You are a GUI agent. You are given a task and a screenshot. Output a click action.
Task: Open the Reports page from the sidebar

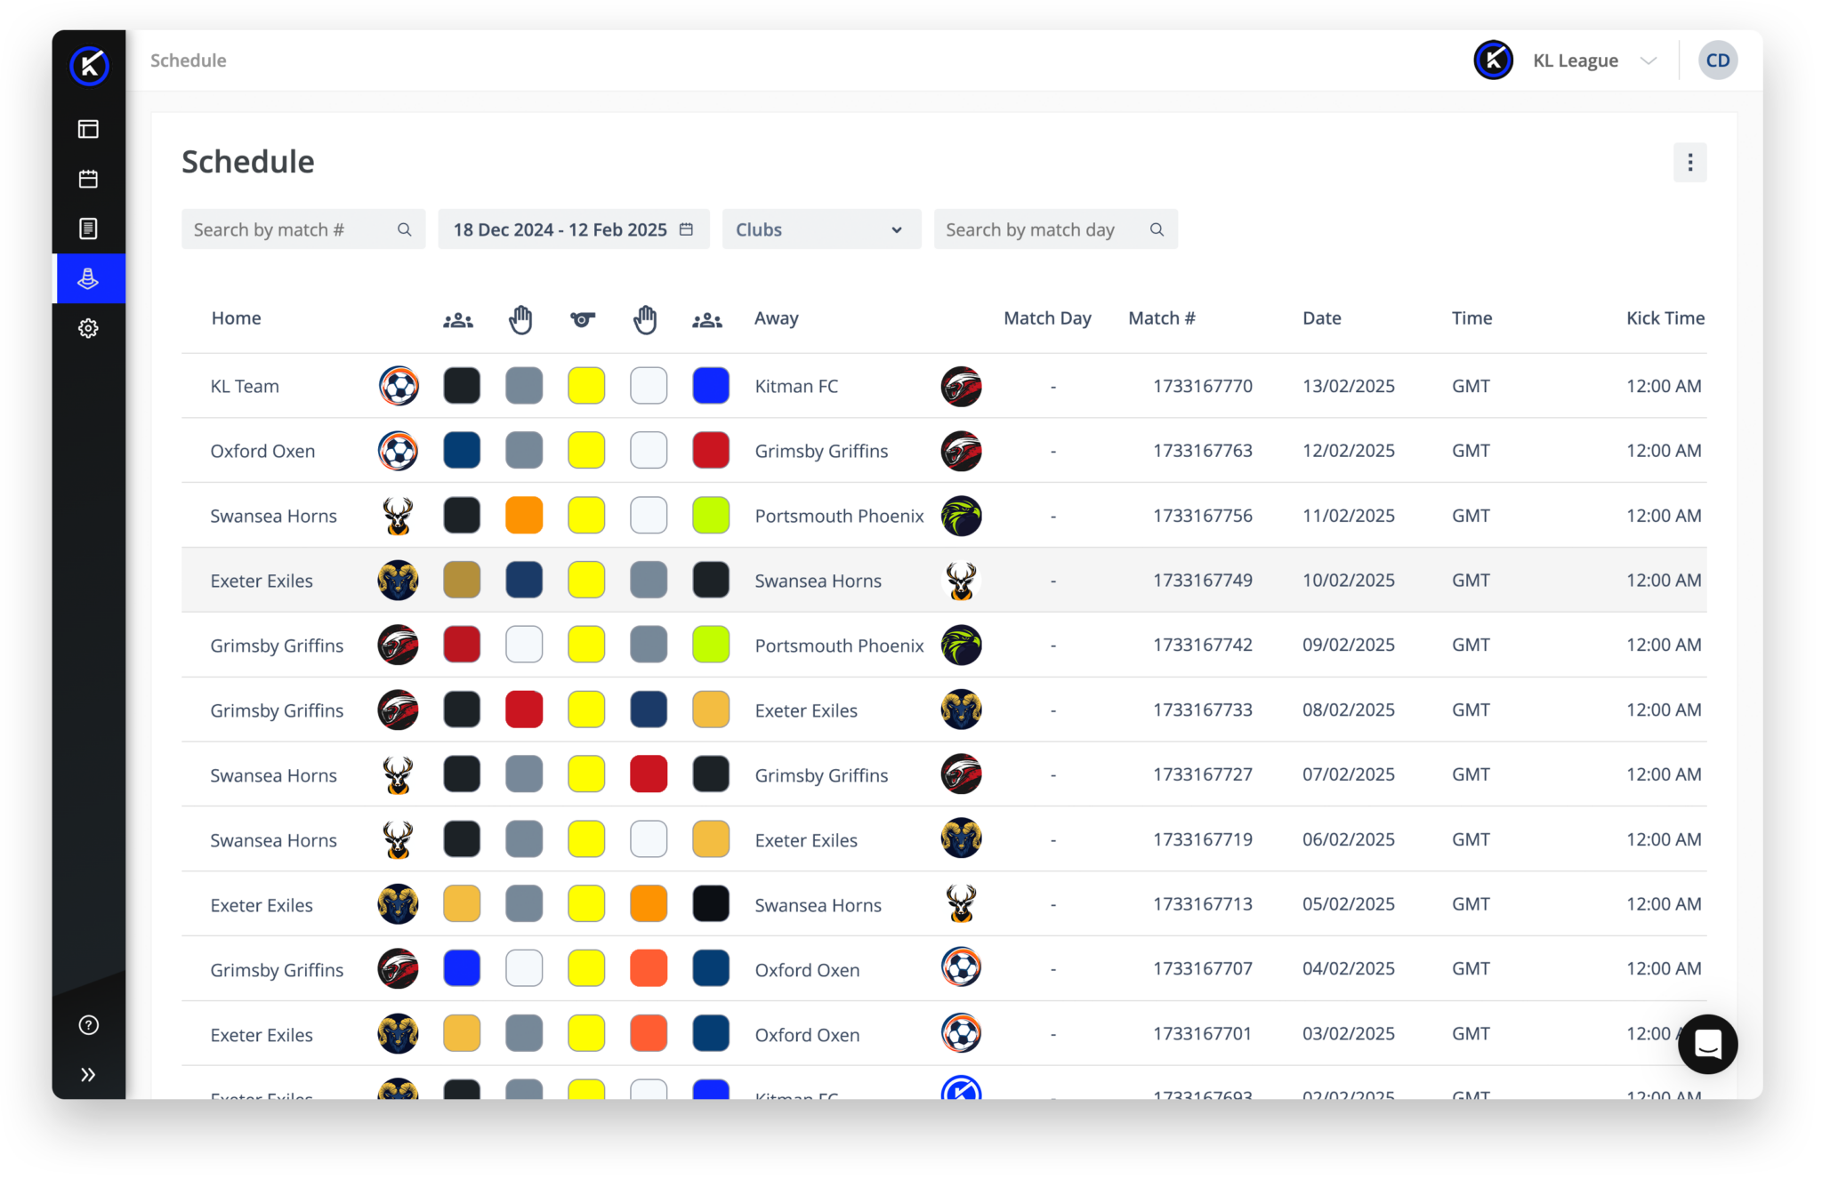(89, 229)
